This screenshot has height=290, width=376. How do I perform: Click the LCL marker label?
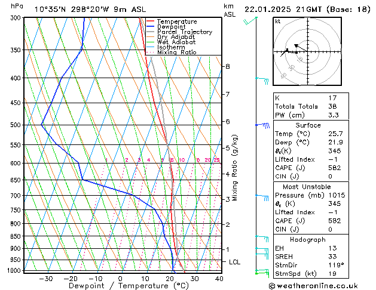[x=234, y=262]
